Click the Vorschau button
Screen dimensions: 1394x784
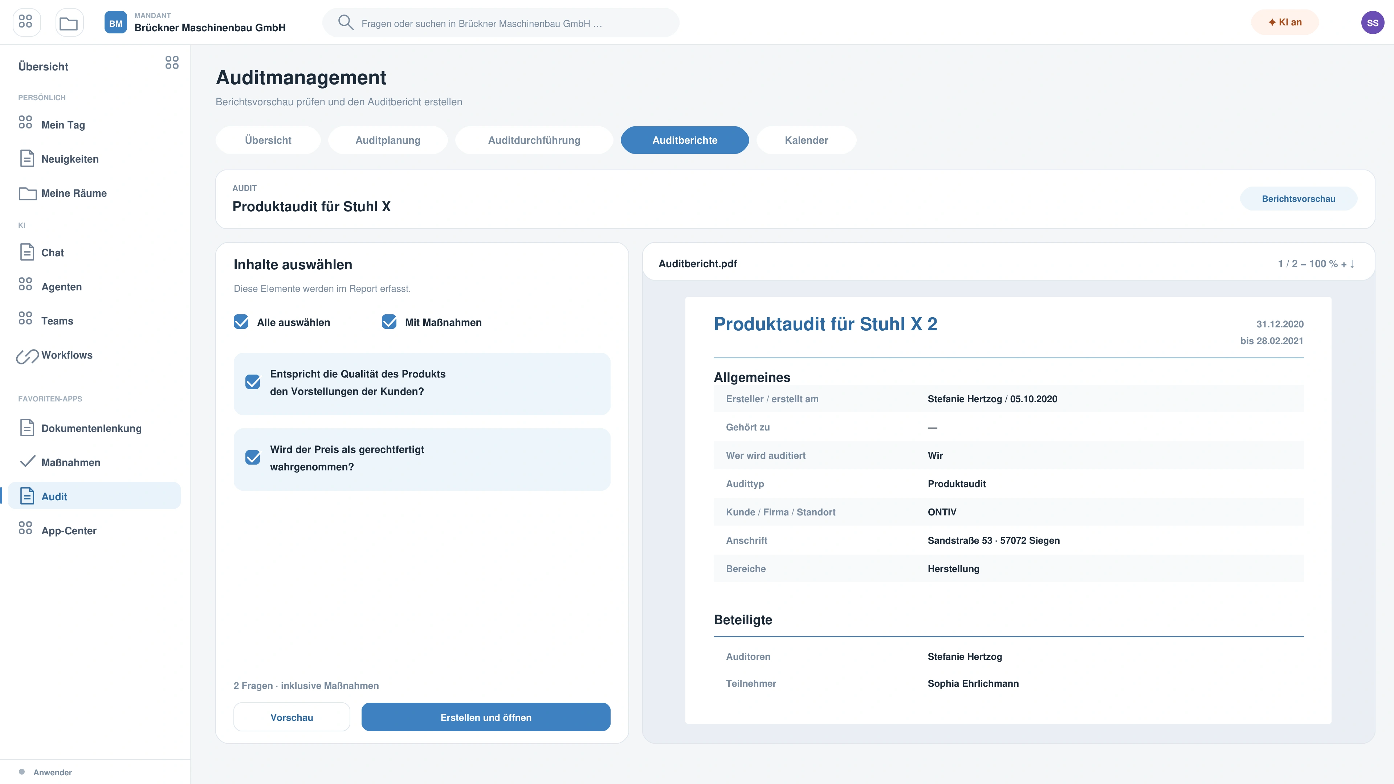click(x=292, y=717)
